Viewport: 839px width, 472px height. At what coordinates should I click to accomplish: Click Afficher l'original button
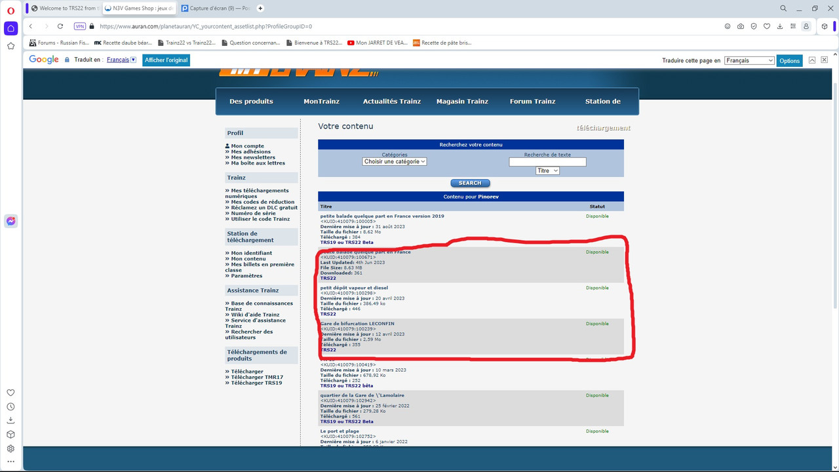pyautogui.click(x=166, y=60)
